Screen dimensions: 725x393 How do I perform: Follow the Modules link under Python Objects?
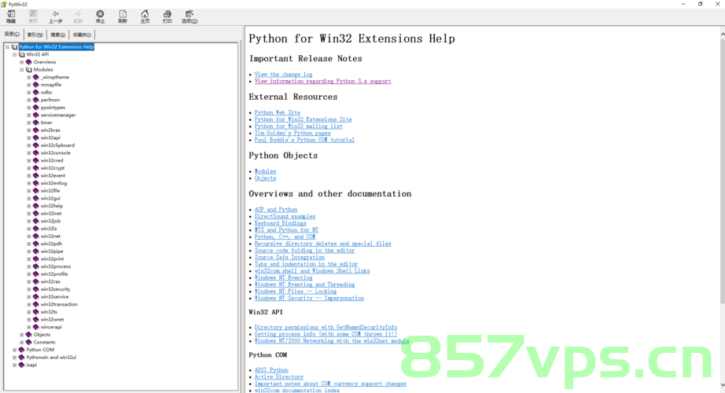coord(265,171)
